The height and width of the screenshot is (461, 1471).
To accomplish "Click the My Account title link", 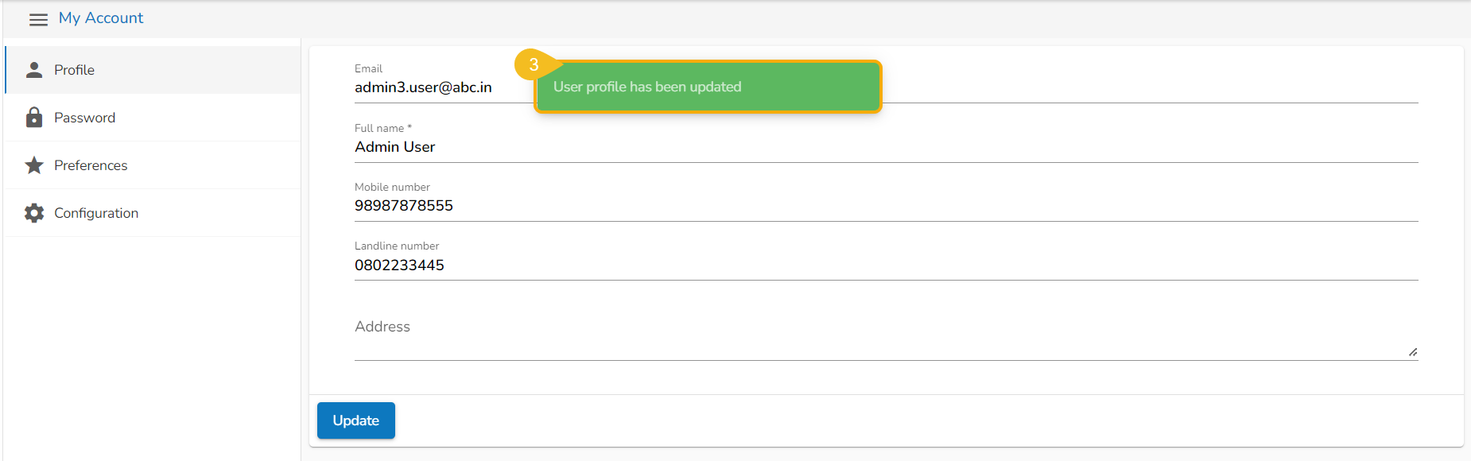I will (101, 18).
